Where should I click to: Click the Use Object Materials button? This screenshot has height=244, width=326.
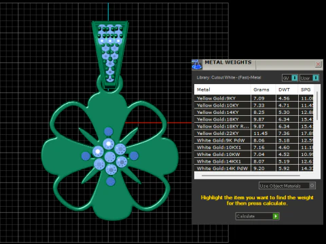[x=287, y=186]
